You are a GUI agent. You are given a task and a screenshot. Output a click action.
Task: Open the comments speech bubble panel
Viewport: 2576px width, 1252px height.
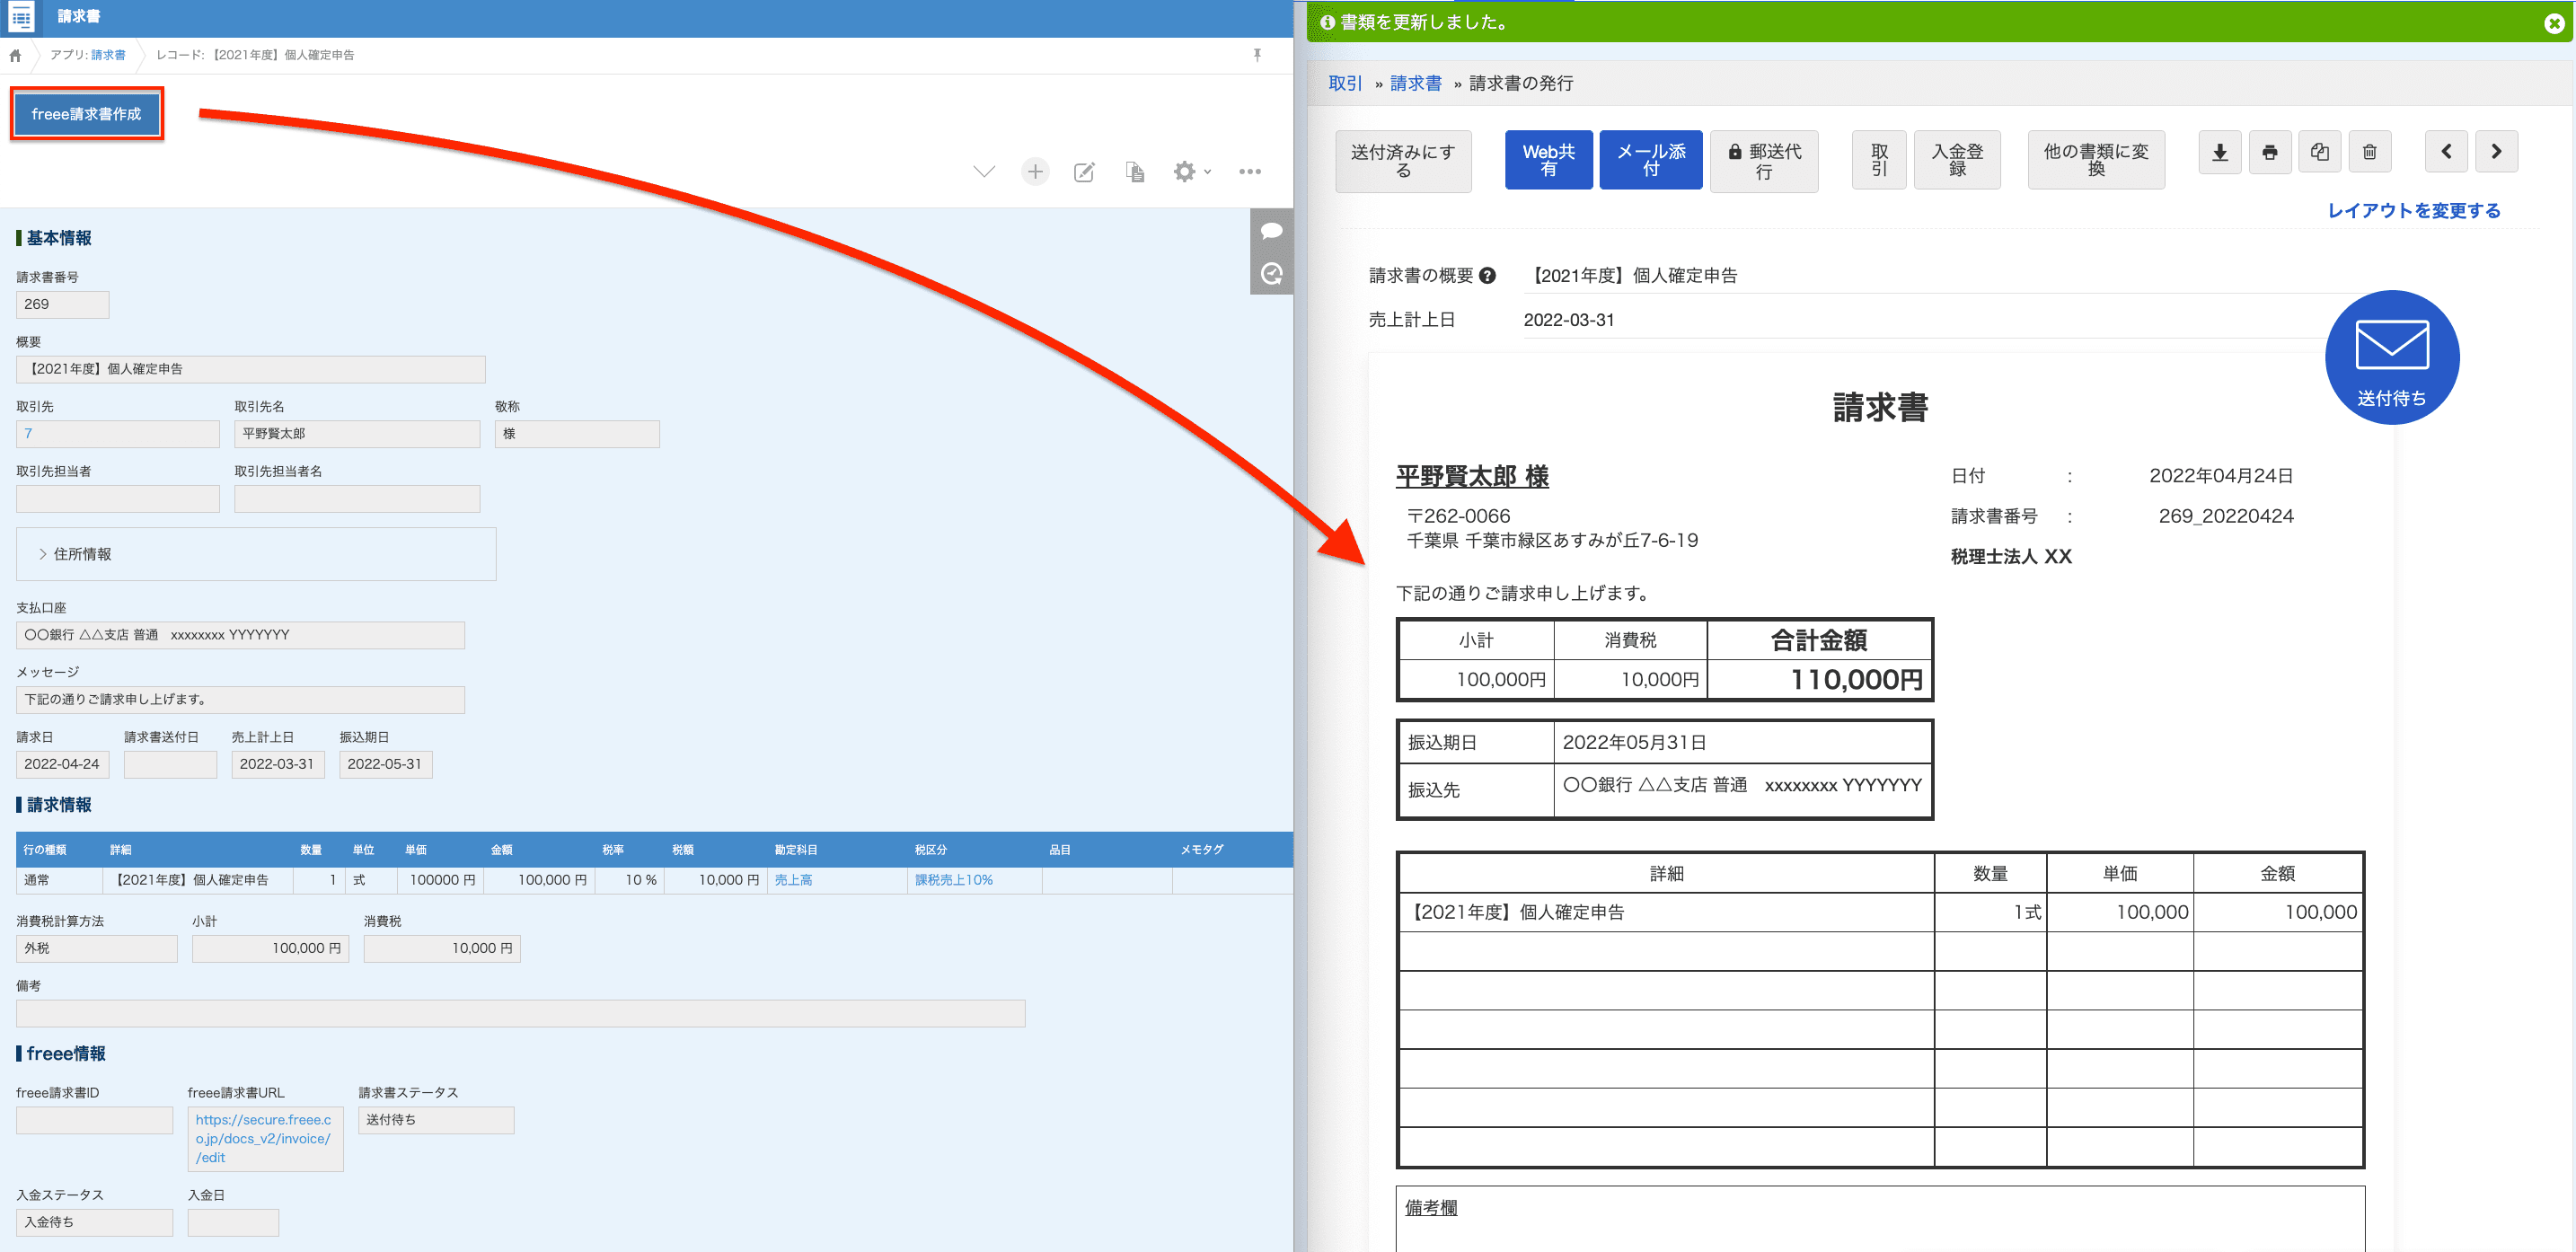coord(1271,231)
